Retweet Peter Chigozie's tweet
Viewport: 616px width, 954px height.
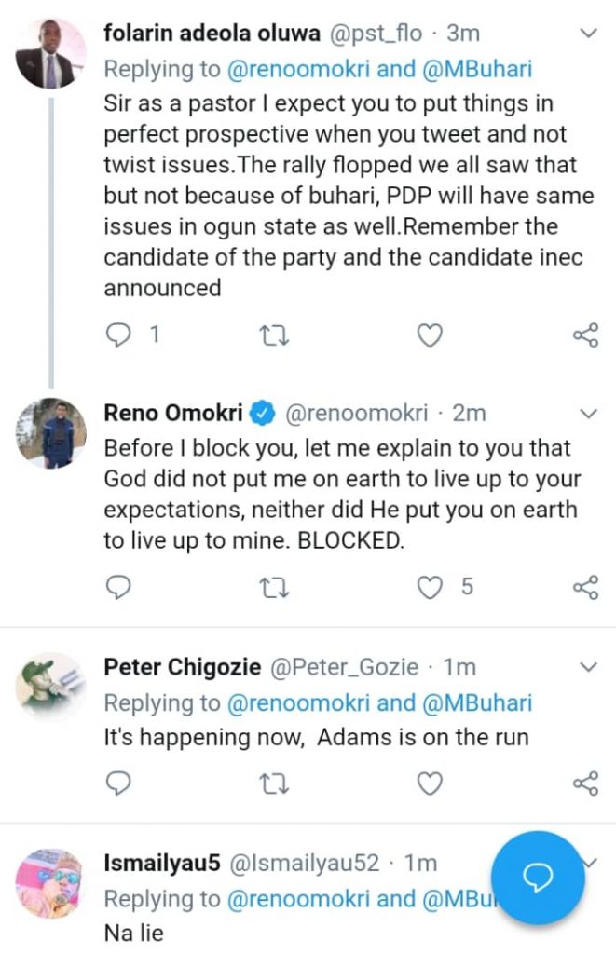(274, 784)
